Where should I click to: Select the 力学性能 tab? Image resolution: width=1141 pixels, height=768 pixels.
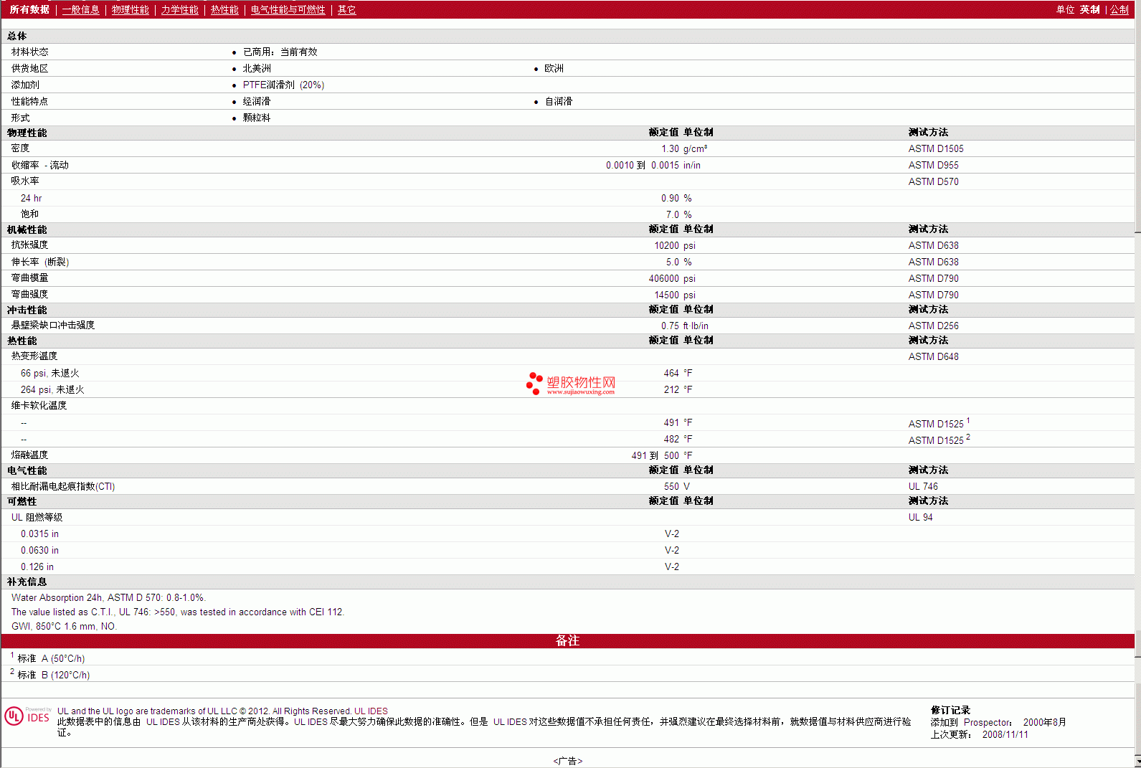[179, 9]
